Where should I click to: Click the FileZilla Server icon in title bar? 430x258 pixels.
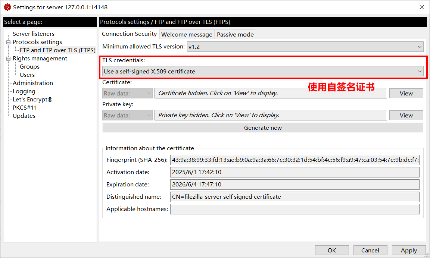(7, 7)
